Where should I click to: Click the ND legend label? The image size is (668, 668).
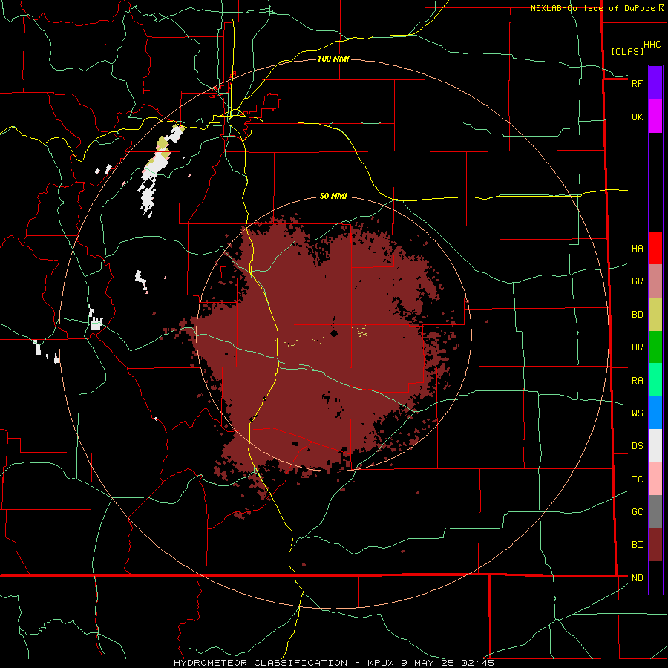pos(637,577)
